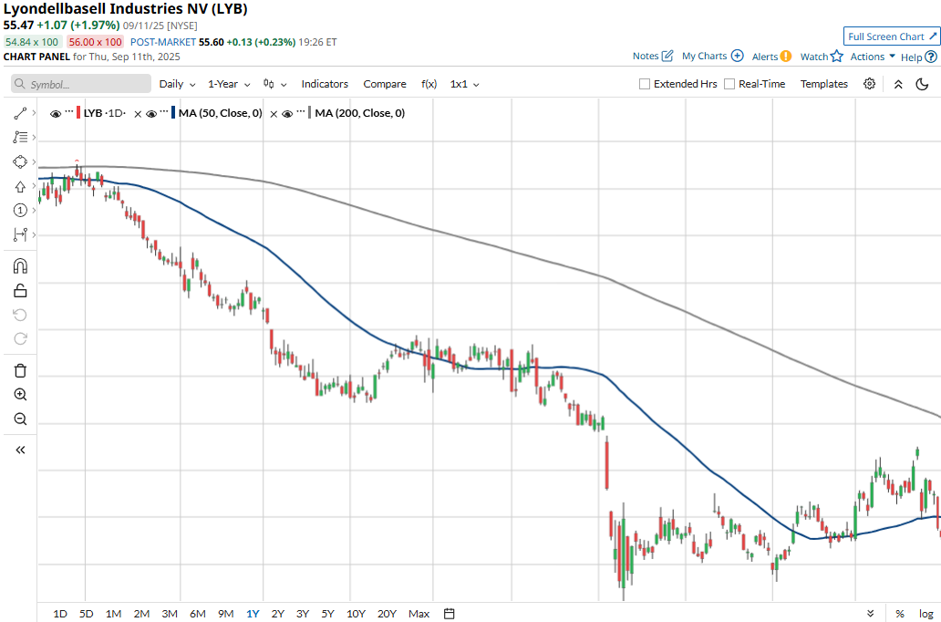Remove MA (50, Close, 0) with X
941x622 pixels.
click(x=274, y=113)
